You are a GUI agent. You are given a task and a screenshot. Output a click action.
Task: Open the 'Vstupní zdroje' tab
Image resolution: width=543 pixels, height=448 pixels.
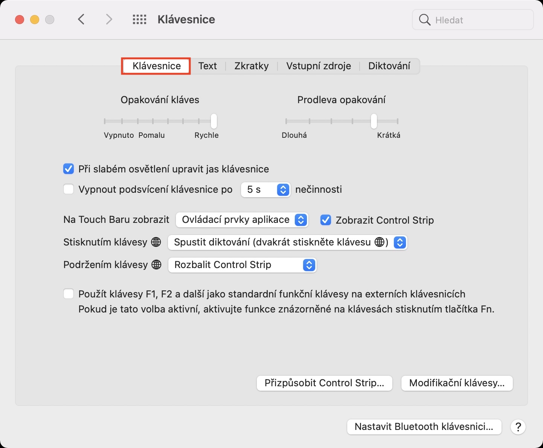pyautogui.click(x=319, y=66)
